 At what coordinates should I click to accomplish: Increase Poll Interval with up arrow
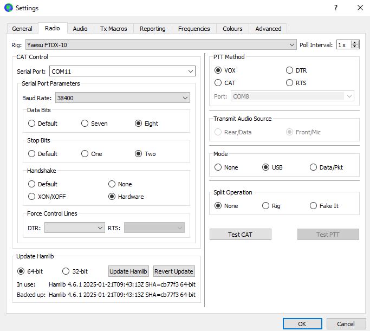[355, 42]
